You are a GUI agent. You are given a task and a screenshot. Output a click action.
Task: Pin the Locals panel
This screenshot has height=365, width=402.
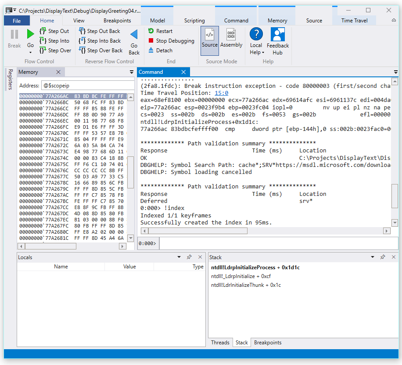click(189, 257)
